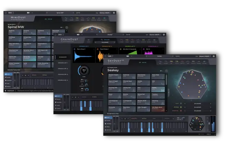This screenshot has height=141, width=227.
Task: Toggle Granular 2 power in GrainDust
Action: pyautogui.click(x=98, y=49)
